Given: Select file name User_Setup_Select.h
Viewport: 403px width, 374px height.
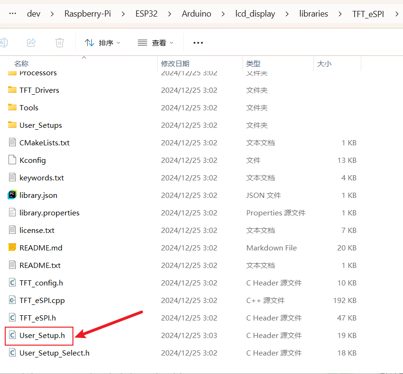Looking at the screenshot, I should (54, 353).
